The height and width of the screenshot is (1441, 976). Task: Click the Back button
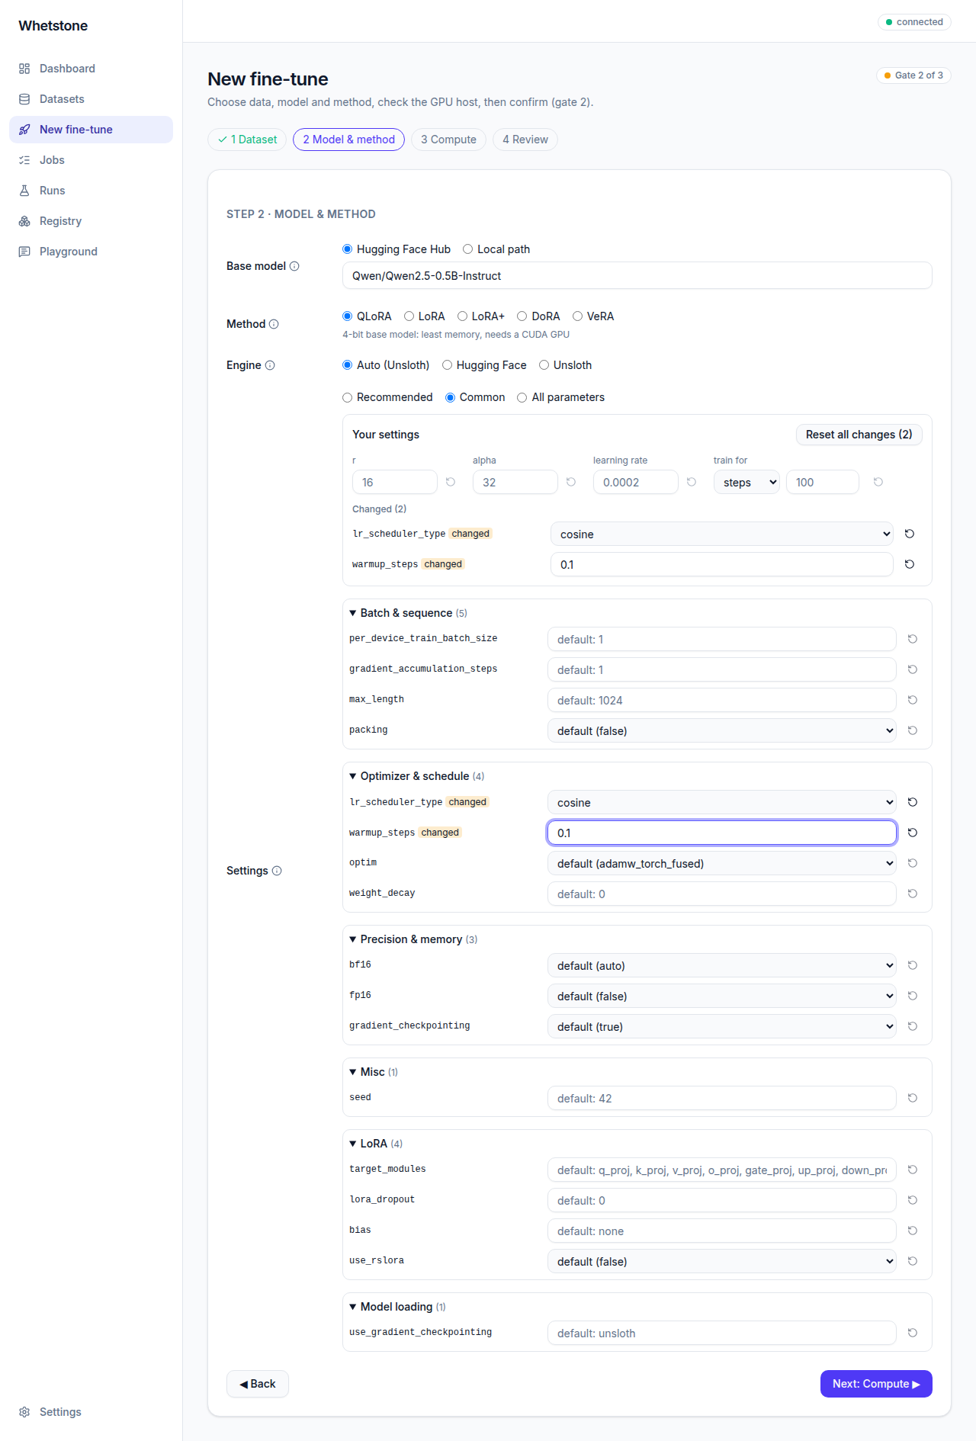pyautogui.click(x=258, y=1384)
